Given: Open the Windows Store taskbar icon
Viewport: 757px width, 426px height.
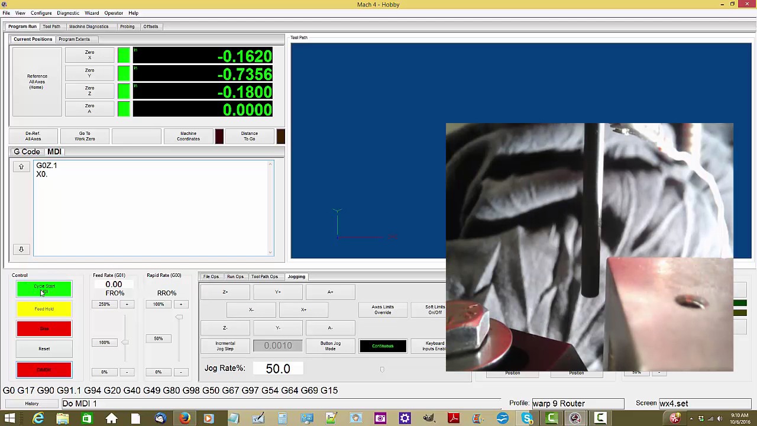Looking at the screenshot, I should click(87, 418).
